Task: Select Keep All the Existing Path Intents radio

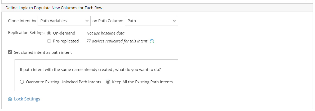Action: [x=108, y=82]
